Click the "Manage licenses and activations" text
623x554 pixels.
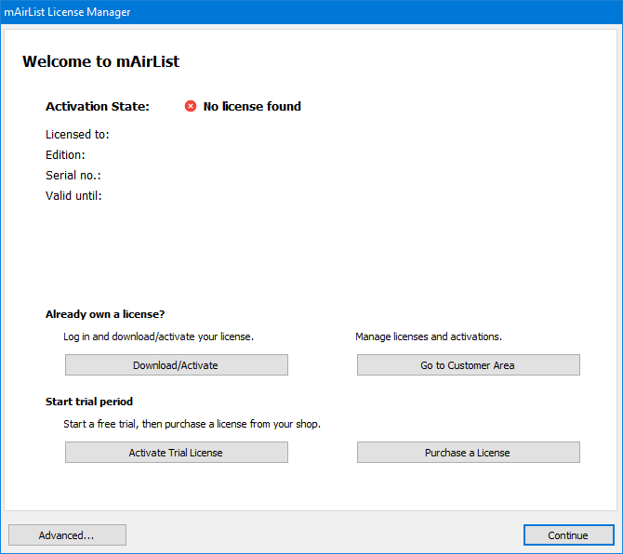pos(429,336)
